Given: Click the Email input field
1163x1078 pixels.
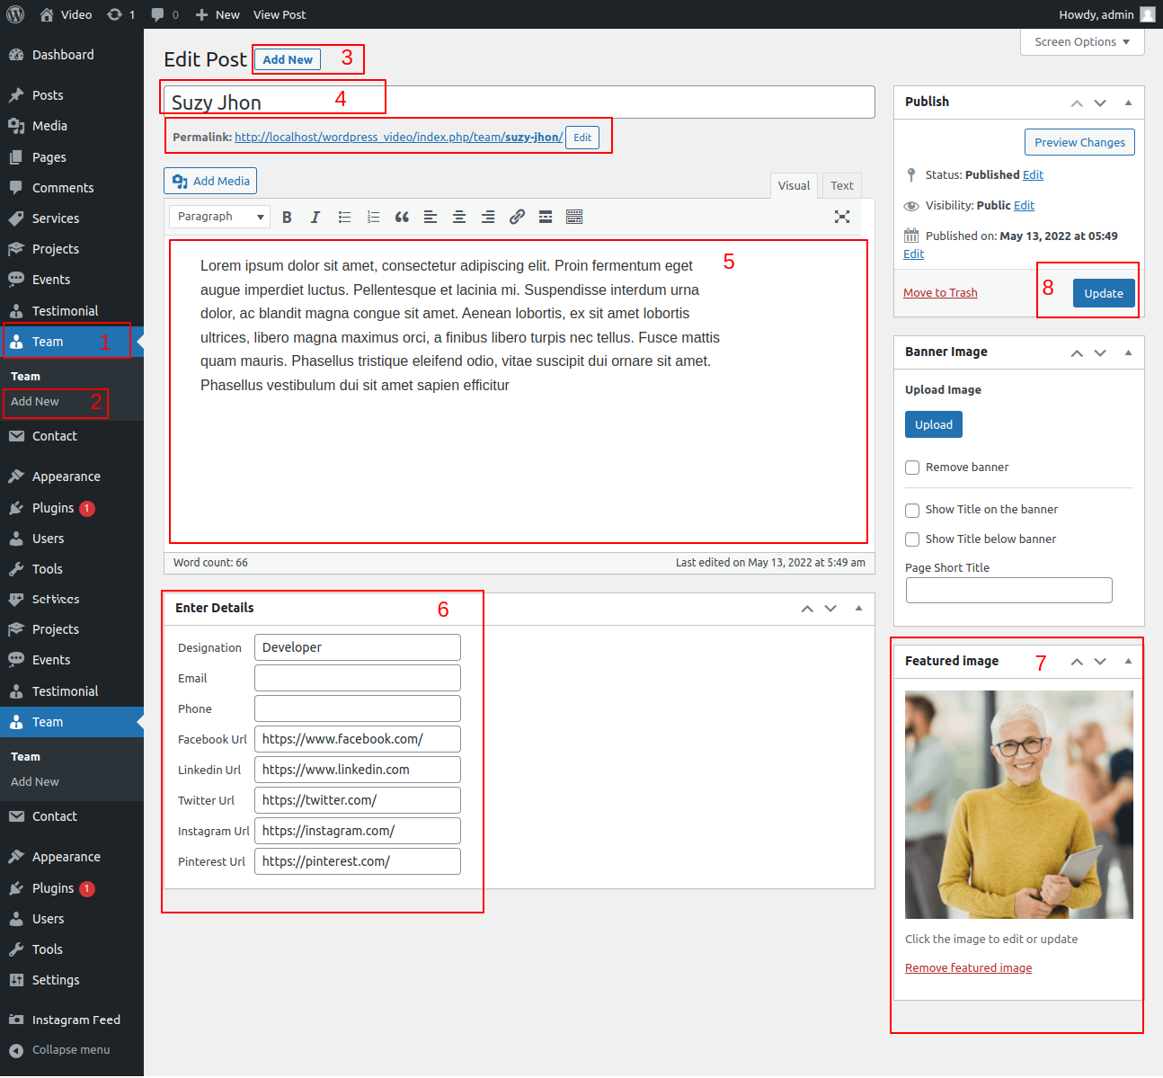Looking at the screenshot, I should coord(357,678).
